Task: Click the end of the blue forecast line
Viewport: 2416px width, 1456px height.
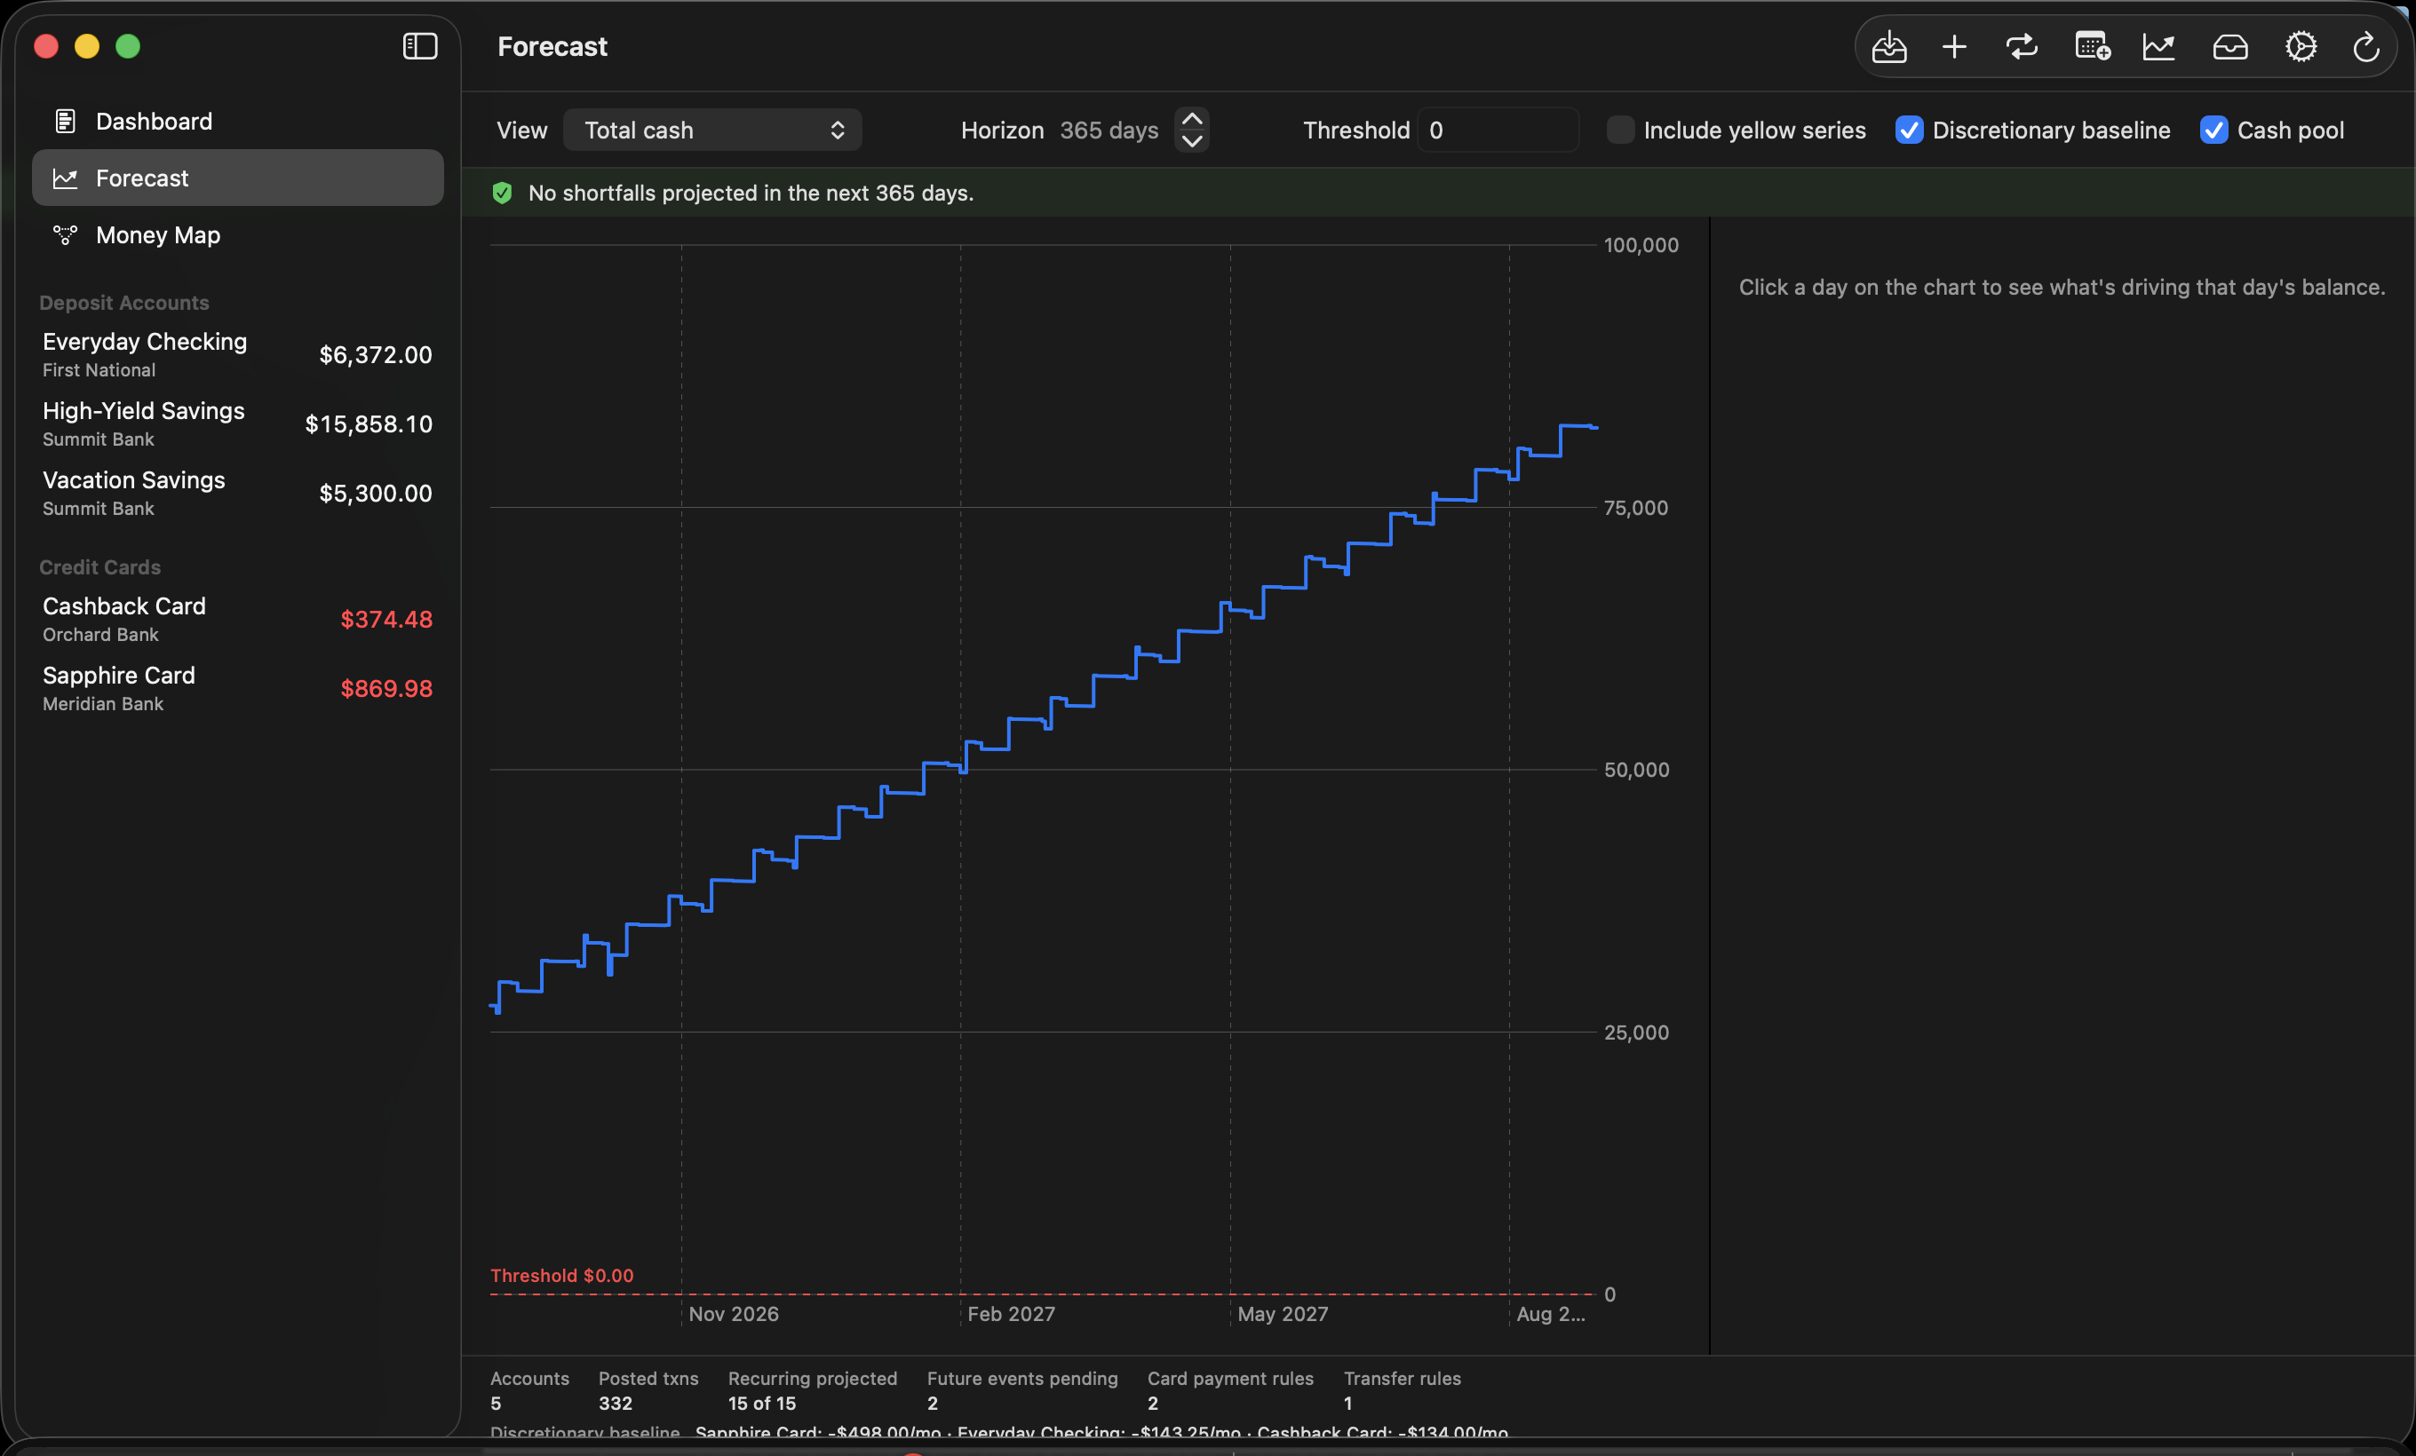Action: [x=1595, y=427]
